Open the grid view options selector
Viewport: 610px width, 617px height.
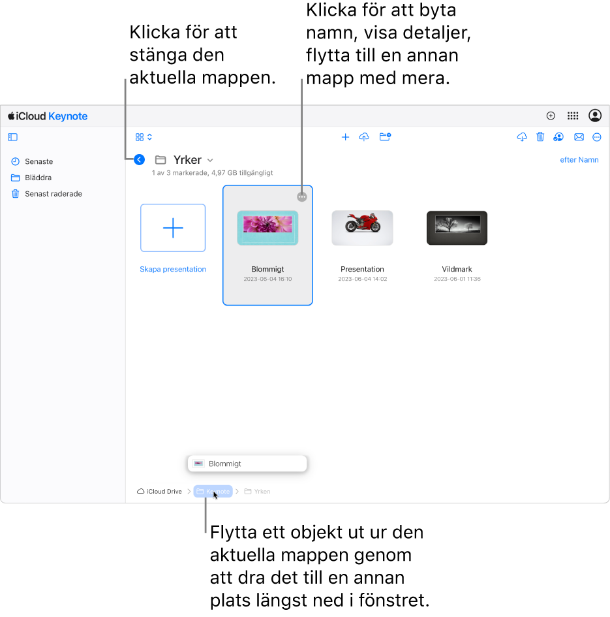(x=144, y=137)
